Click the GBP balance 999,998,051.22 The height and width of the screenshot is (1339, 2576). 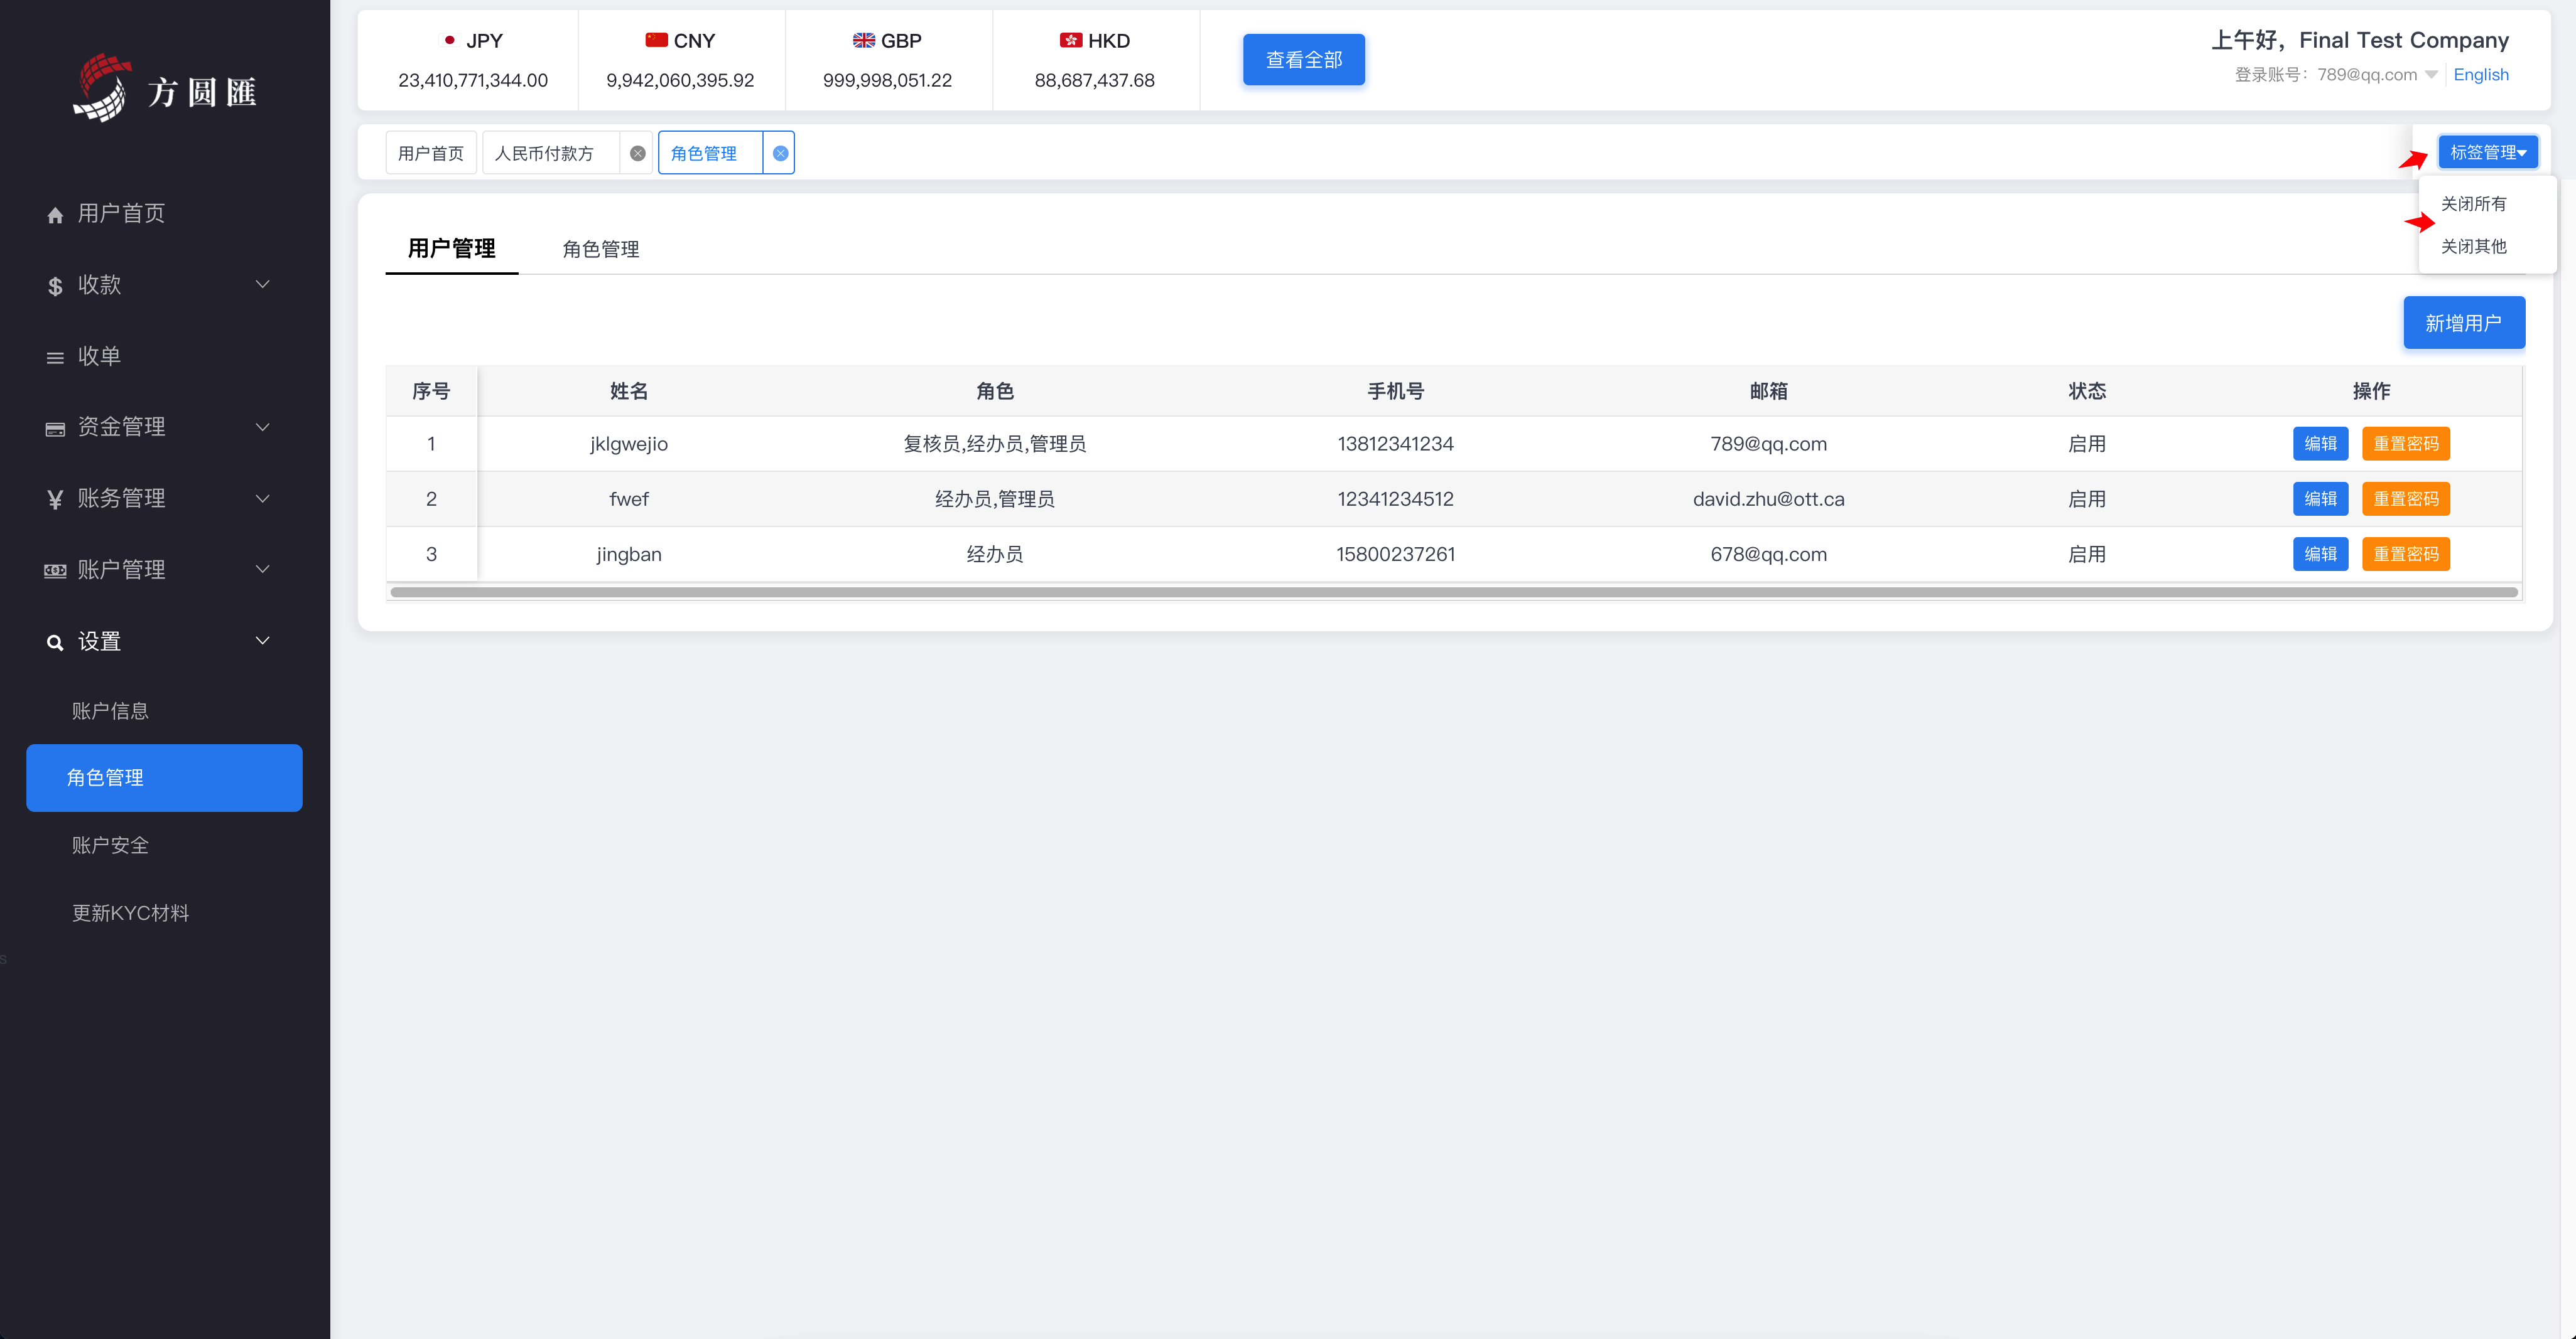887,80
